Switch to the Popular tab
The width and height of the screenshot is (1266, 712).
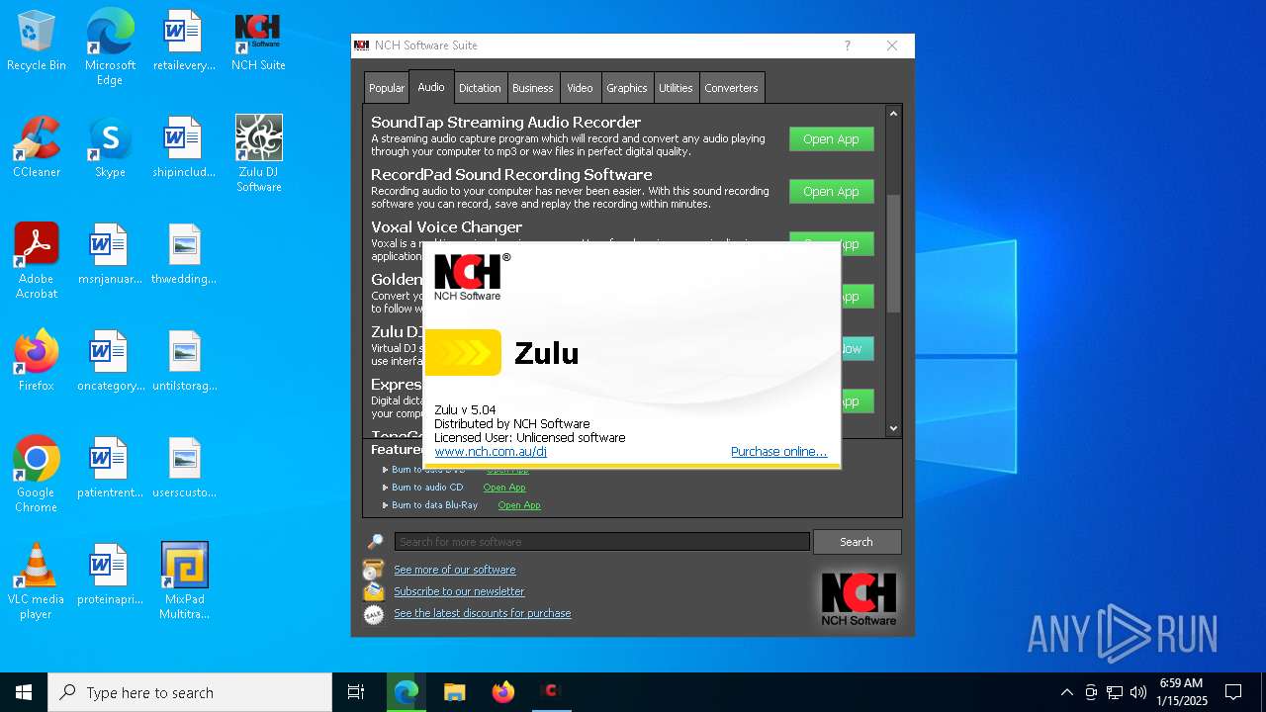[386, 88]
